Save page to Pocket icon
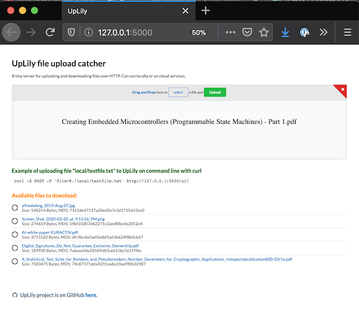The height and width of the screenshot is (317, 359). click(x=247, y=32)
